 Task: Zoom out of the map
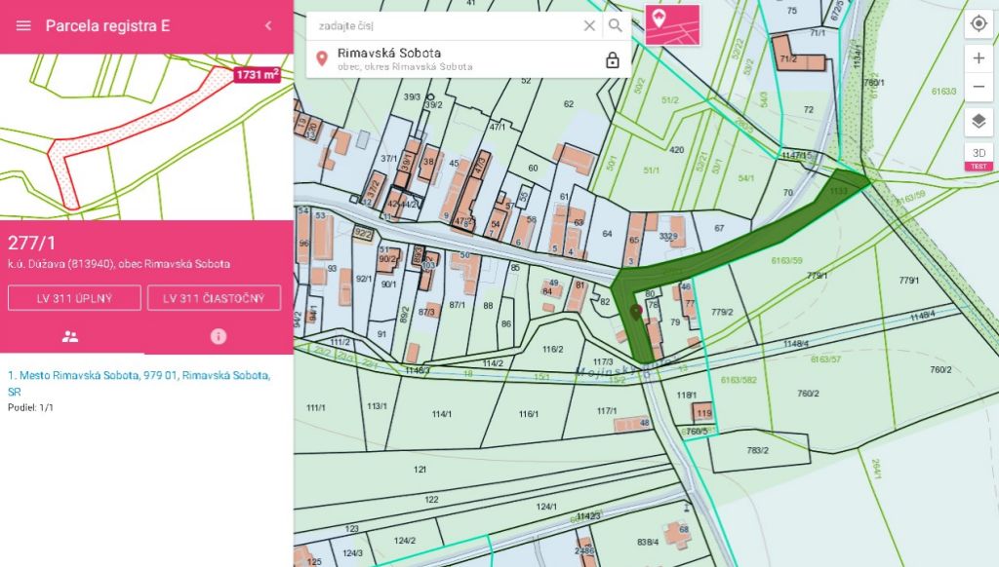tap(979, 87)
